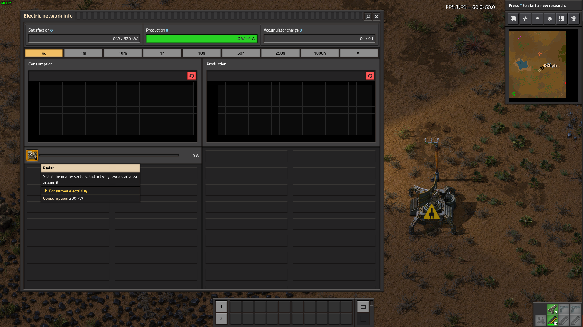Click the second empty ammo slot

coord(564,320)
